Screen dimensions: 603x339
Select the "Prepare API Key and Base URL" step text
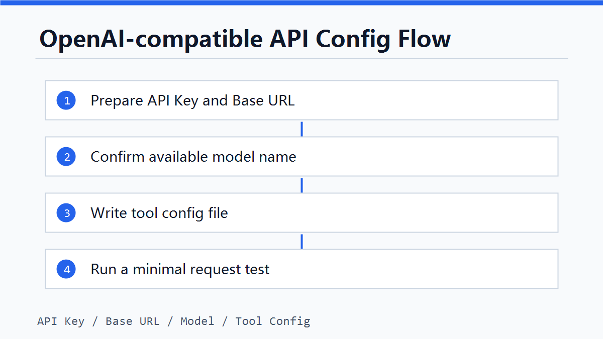pyautogui.click(x=192, y=100)
